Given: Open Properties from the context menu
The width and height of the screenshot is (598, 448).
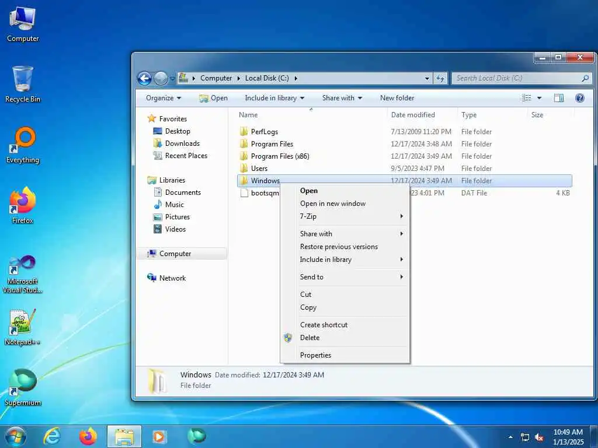Looking at the screenshot, I should click(x=345, y=355).
